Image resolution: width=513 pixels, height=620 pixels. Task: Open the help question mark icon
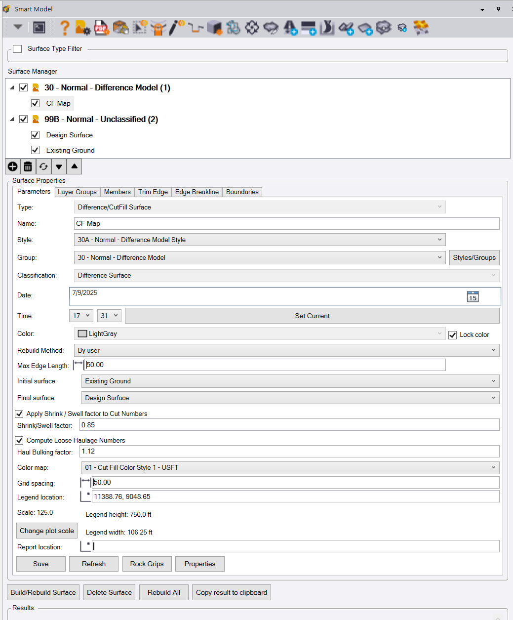click(x=64, y=28)
